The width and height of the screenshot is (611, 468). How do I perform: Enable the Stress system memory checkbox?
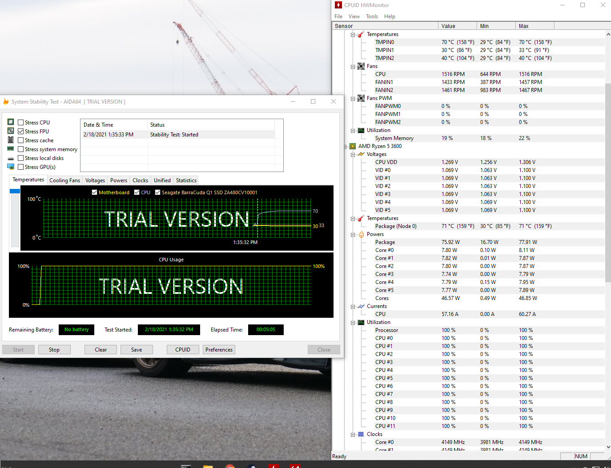[20, 149]
